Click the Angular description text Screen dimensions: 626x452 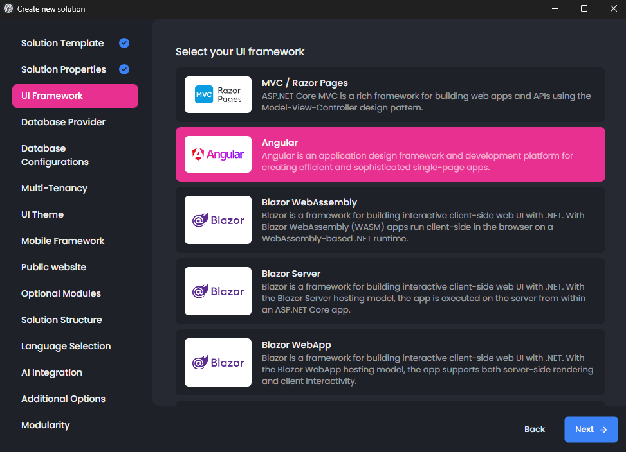point(417,161)
